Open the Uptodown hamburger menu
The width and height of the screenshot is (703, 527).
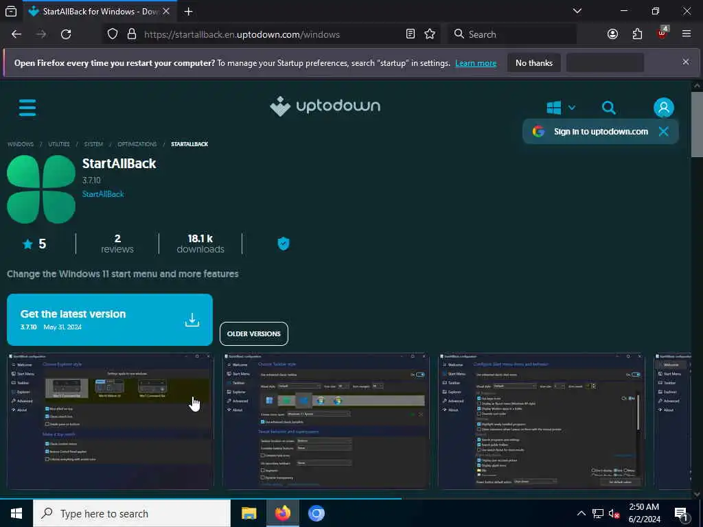click(27, 108)
